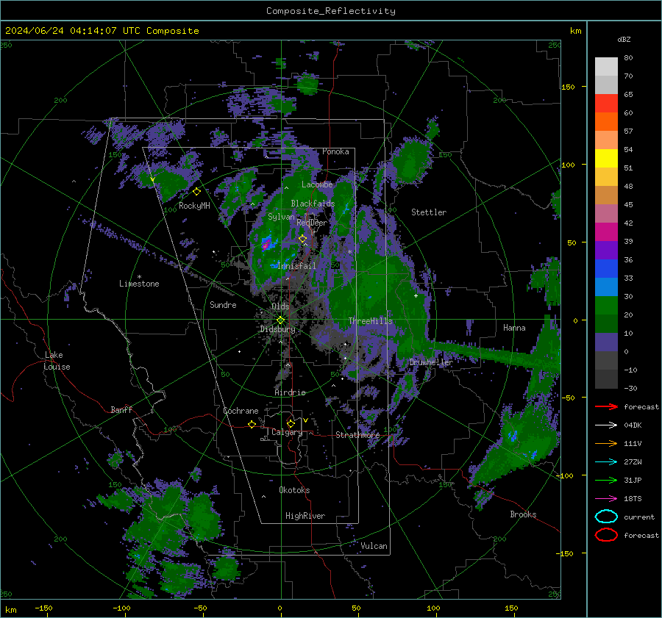Click the Lake Louise label

pos(57,361)
